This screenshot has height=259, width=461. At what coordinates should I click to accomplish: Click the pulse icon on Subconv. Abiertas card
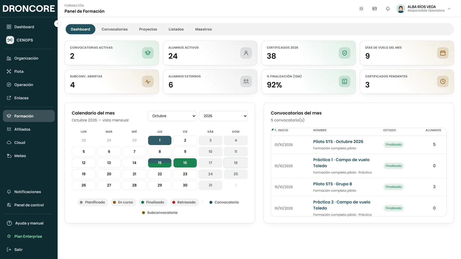[x=148, y=82]
